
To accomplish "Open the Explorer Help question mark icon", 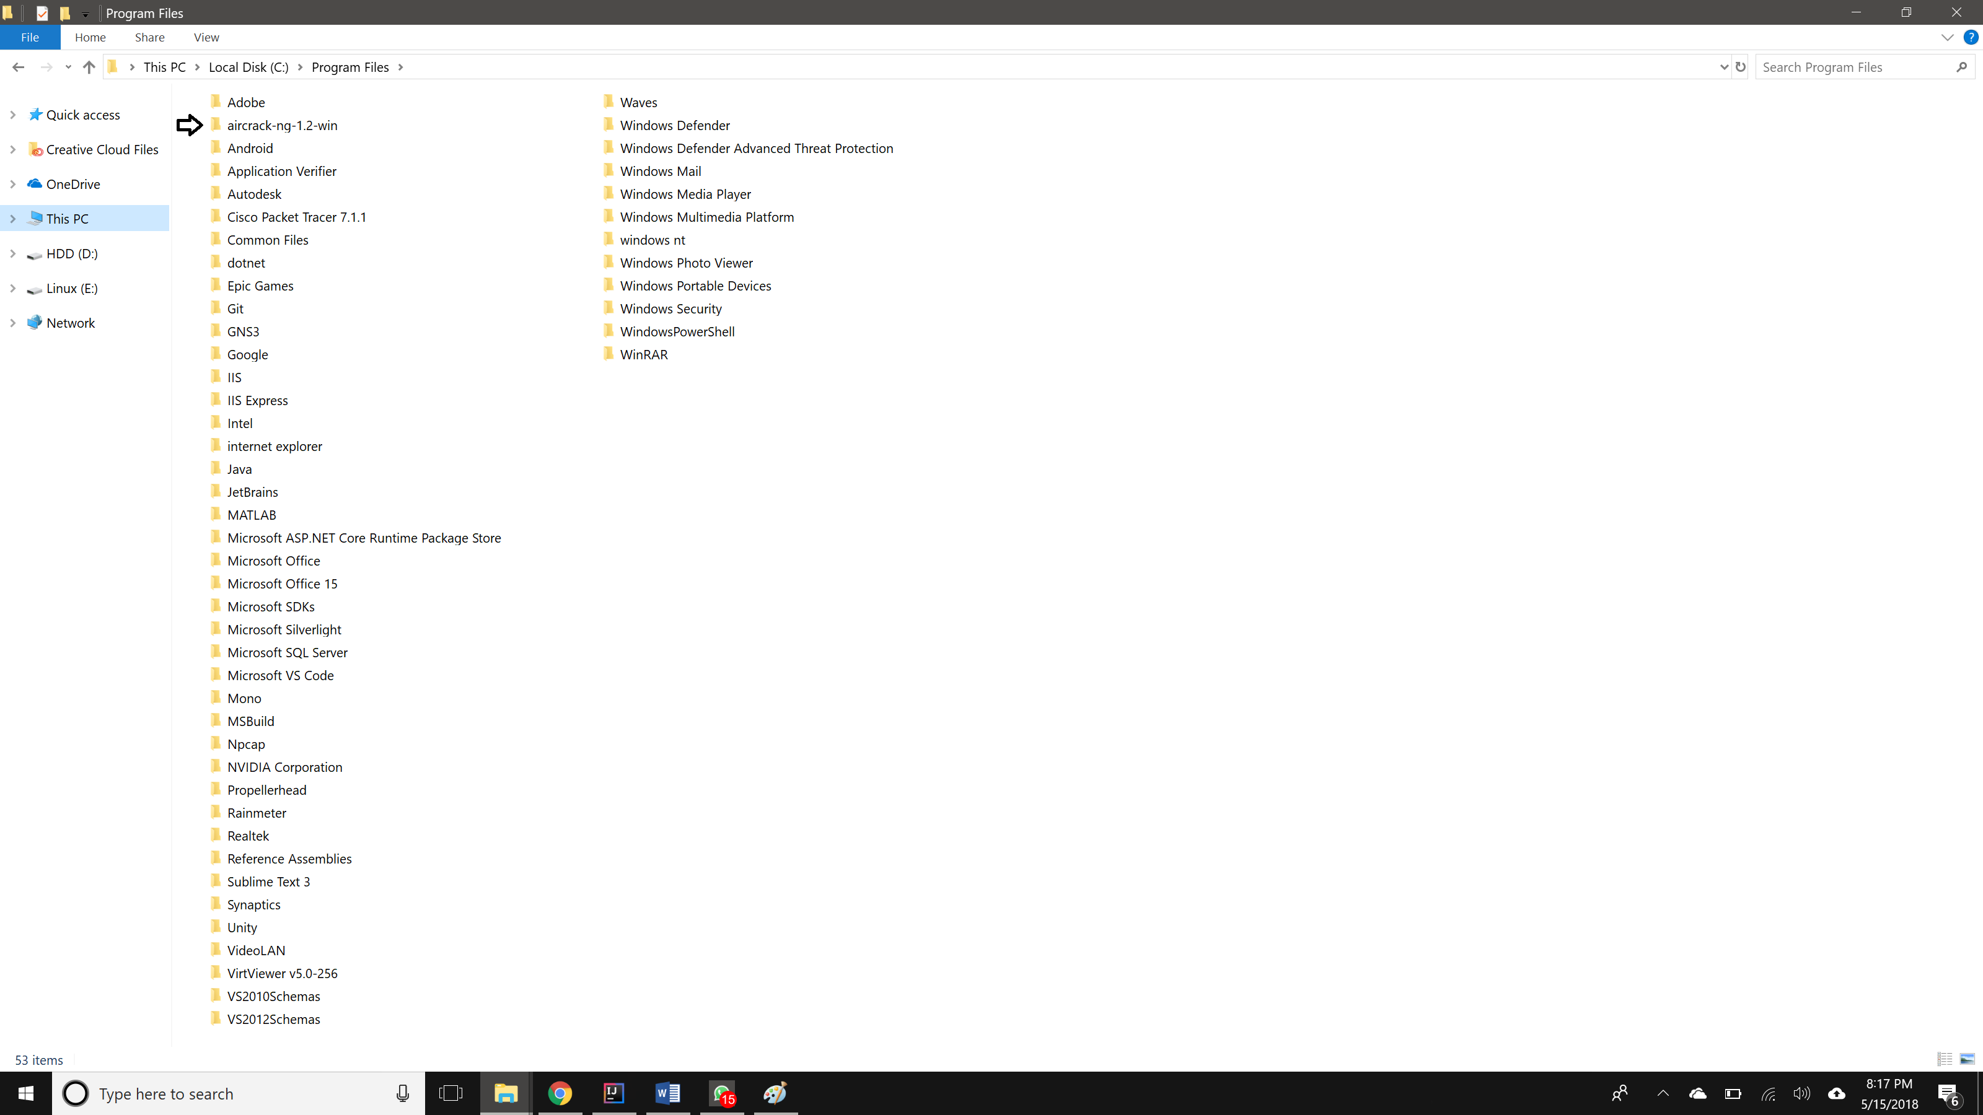I will [1971, 37].
